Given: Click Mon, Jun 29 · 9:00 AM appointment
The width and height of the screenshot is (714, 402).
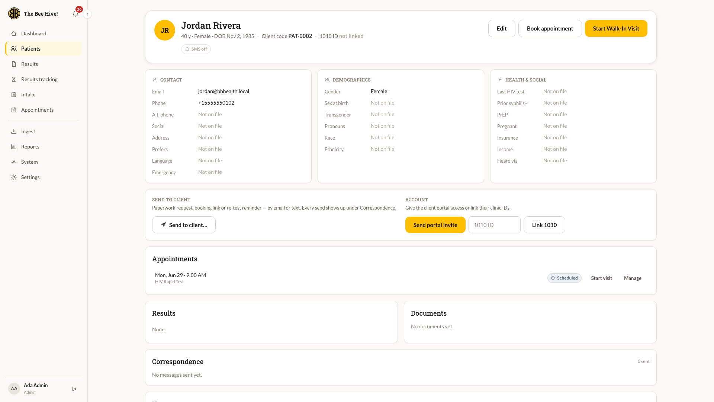Looking at the screenshot, I should point(180,275).
